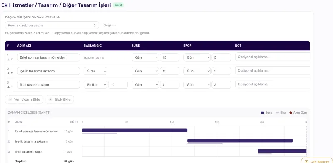333x163 pixels.
Task: Move step 2 up with its arrow
Action: point(8,73)
